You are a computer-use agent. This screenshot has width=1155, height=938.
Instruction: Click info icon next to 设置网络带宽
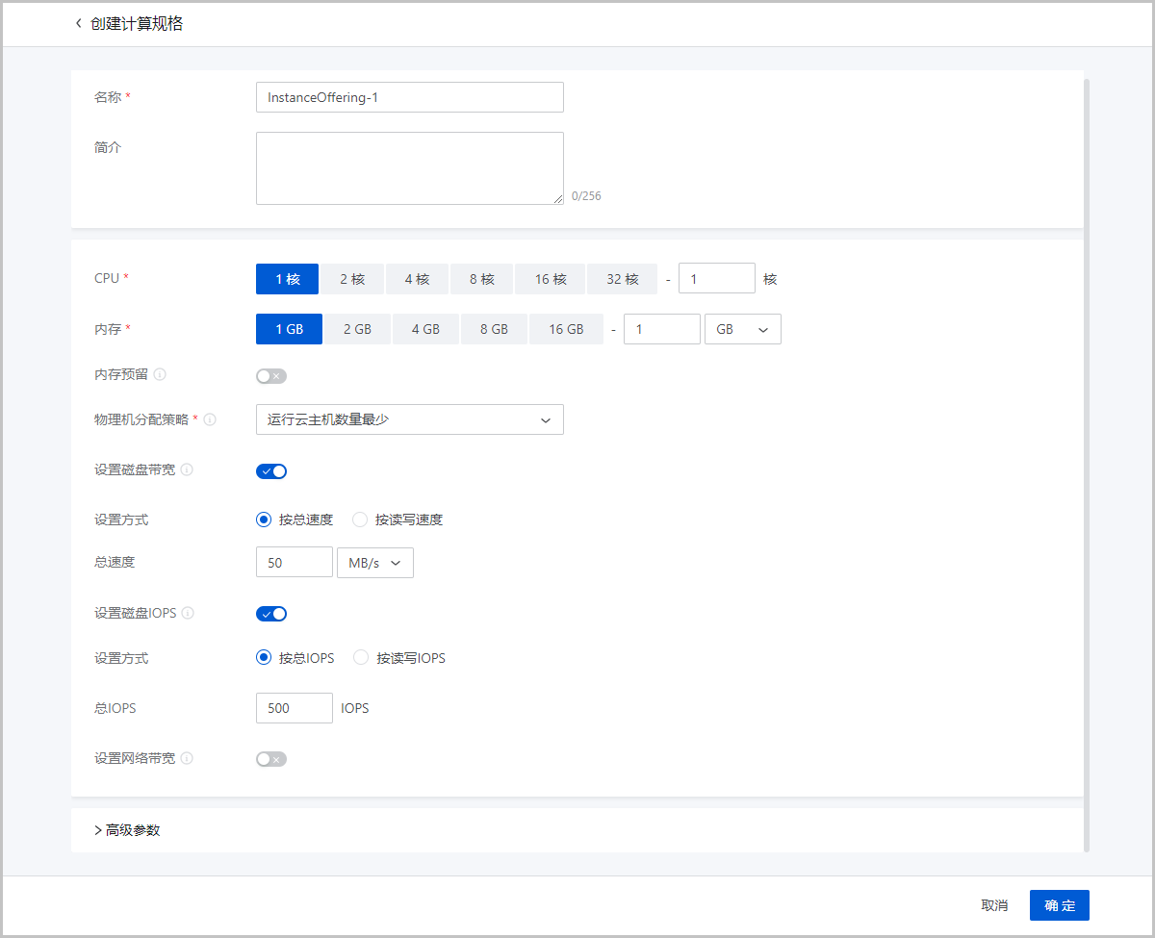pyautogui.click(x=187, y=758)
